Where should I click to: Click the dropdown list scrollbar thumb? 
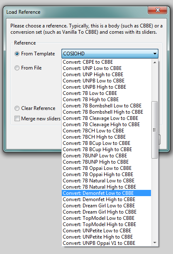pyautogui.click(x=155, y=130)
